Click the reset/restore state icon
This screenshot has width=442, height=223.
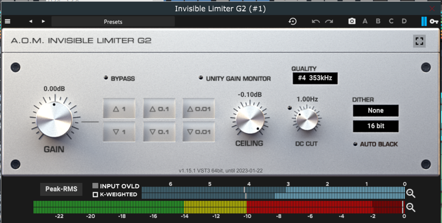pos(293,22)
